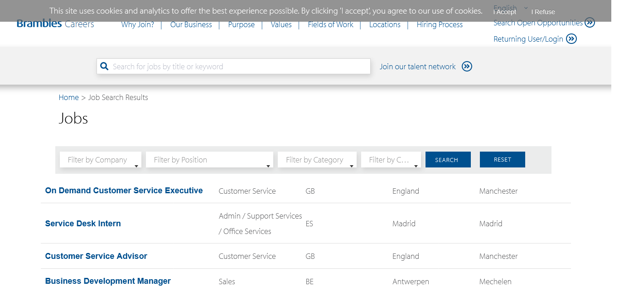Accept cookies with I Accept
The height and width of the screenshot is (291, 619).
point(505,12)
